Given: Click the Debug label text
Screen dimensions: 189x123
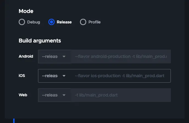Looking at the screenshot, I should tap(34, 22).
